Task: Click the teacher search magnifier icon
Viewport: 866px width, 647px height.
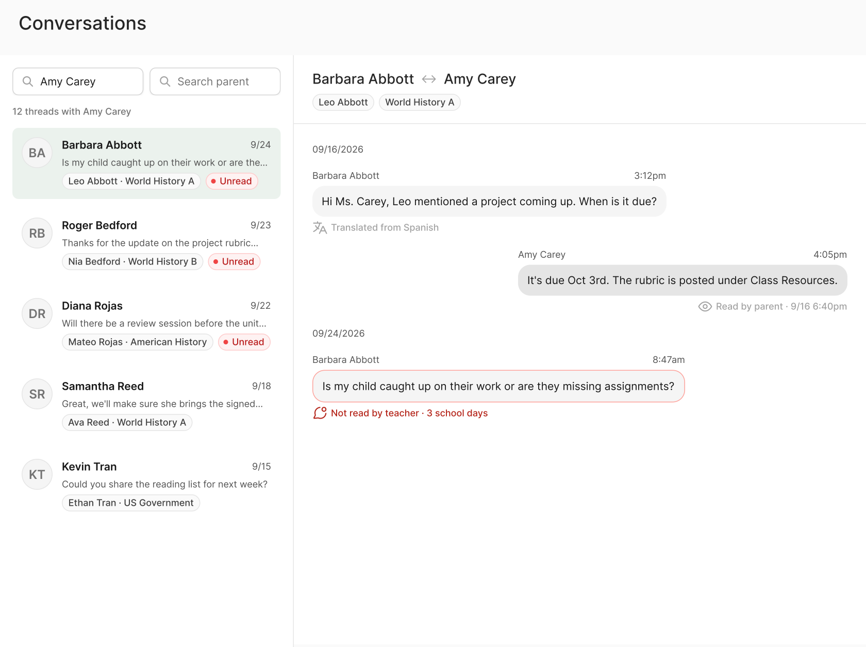Action: click(x=28, y=81)
